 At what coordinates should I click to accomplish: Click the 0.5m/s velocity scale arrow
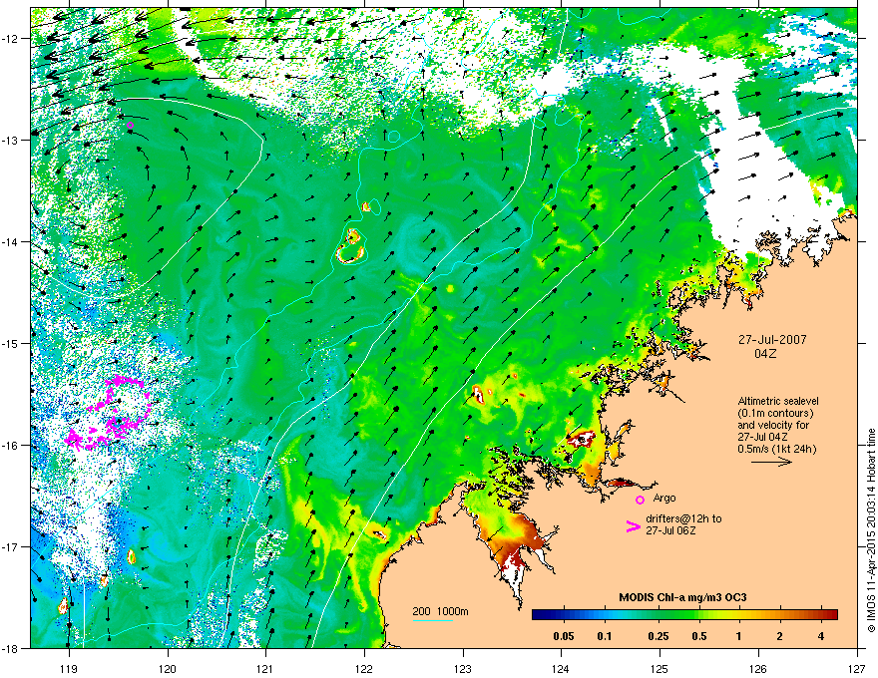point(771,462)
